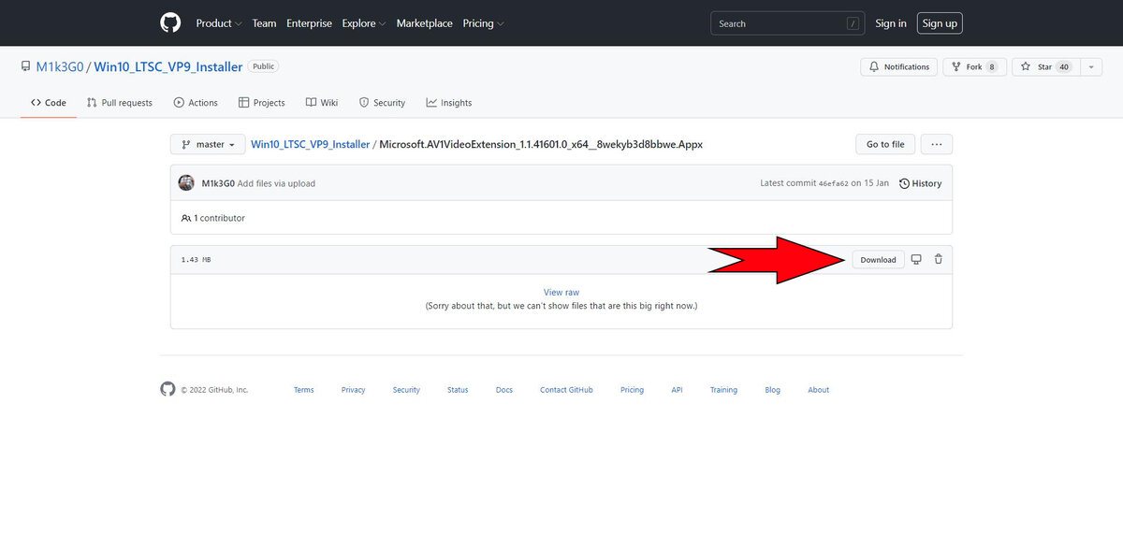Click the star count badge 40
1123x548 pixels.
[1064, 67]
